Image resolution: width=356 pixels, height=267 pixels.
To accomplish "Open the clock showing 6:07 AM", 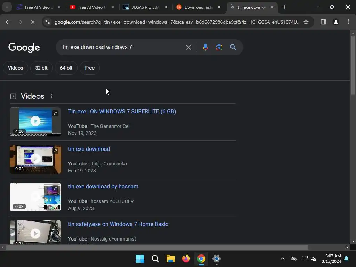I will [331, 259].
